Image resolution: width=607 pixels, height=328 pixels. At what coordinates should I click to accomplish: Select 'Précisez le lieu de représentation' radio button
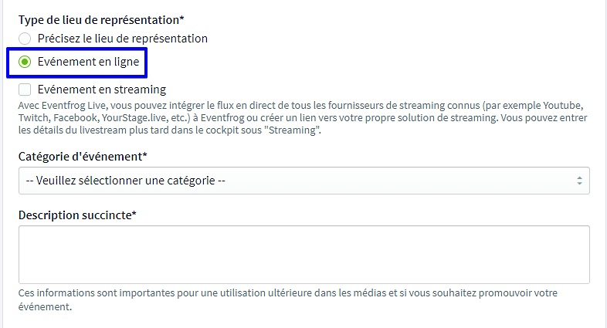pyautogui.click(x=25, y=38)
